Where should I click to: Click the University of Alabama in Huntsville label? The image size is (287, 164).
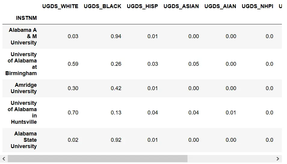click(x=22, y=112)
